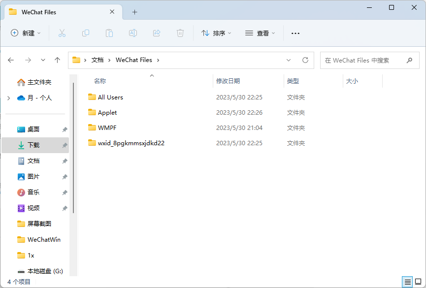This screenshot has height=288, width=426.
Task: Refresh the WeChat Files folder view
Action: click(x=305, y=60)
